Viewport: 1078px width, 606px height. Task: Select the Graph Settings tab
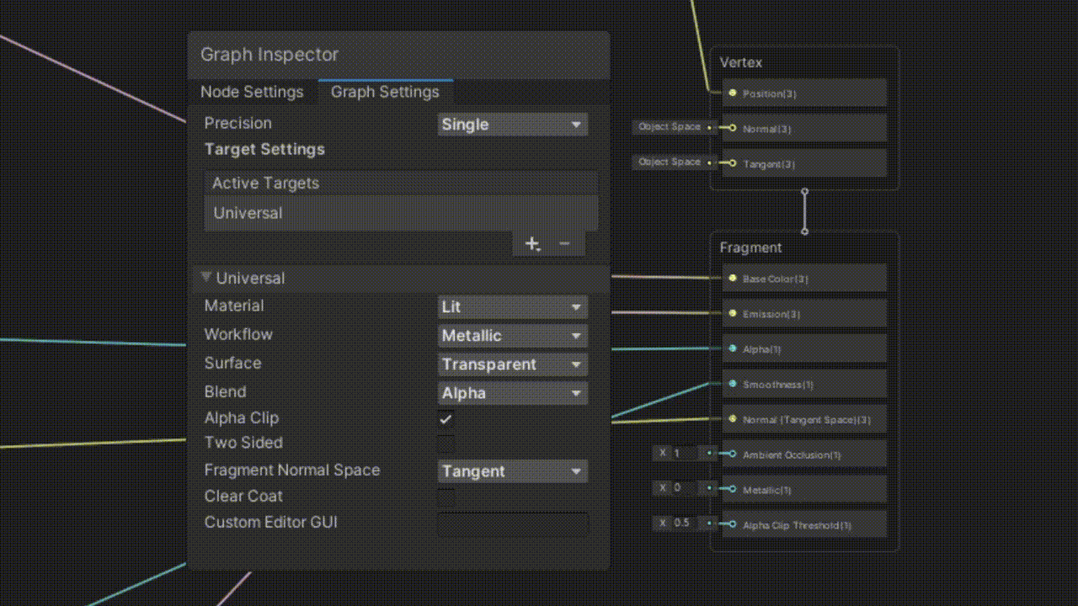coord(385,92)
